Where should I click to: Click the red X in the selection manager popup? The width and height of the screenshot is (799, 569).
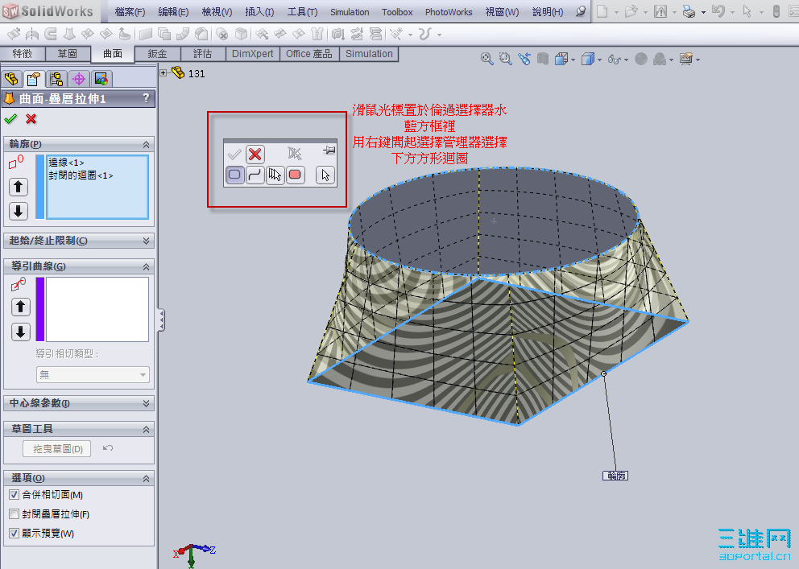tap(255, 154)
